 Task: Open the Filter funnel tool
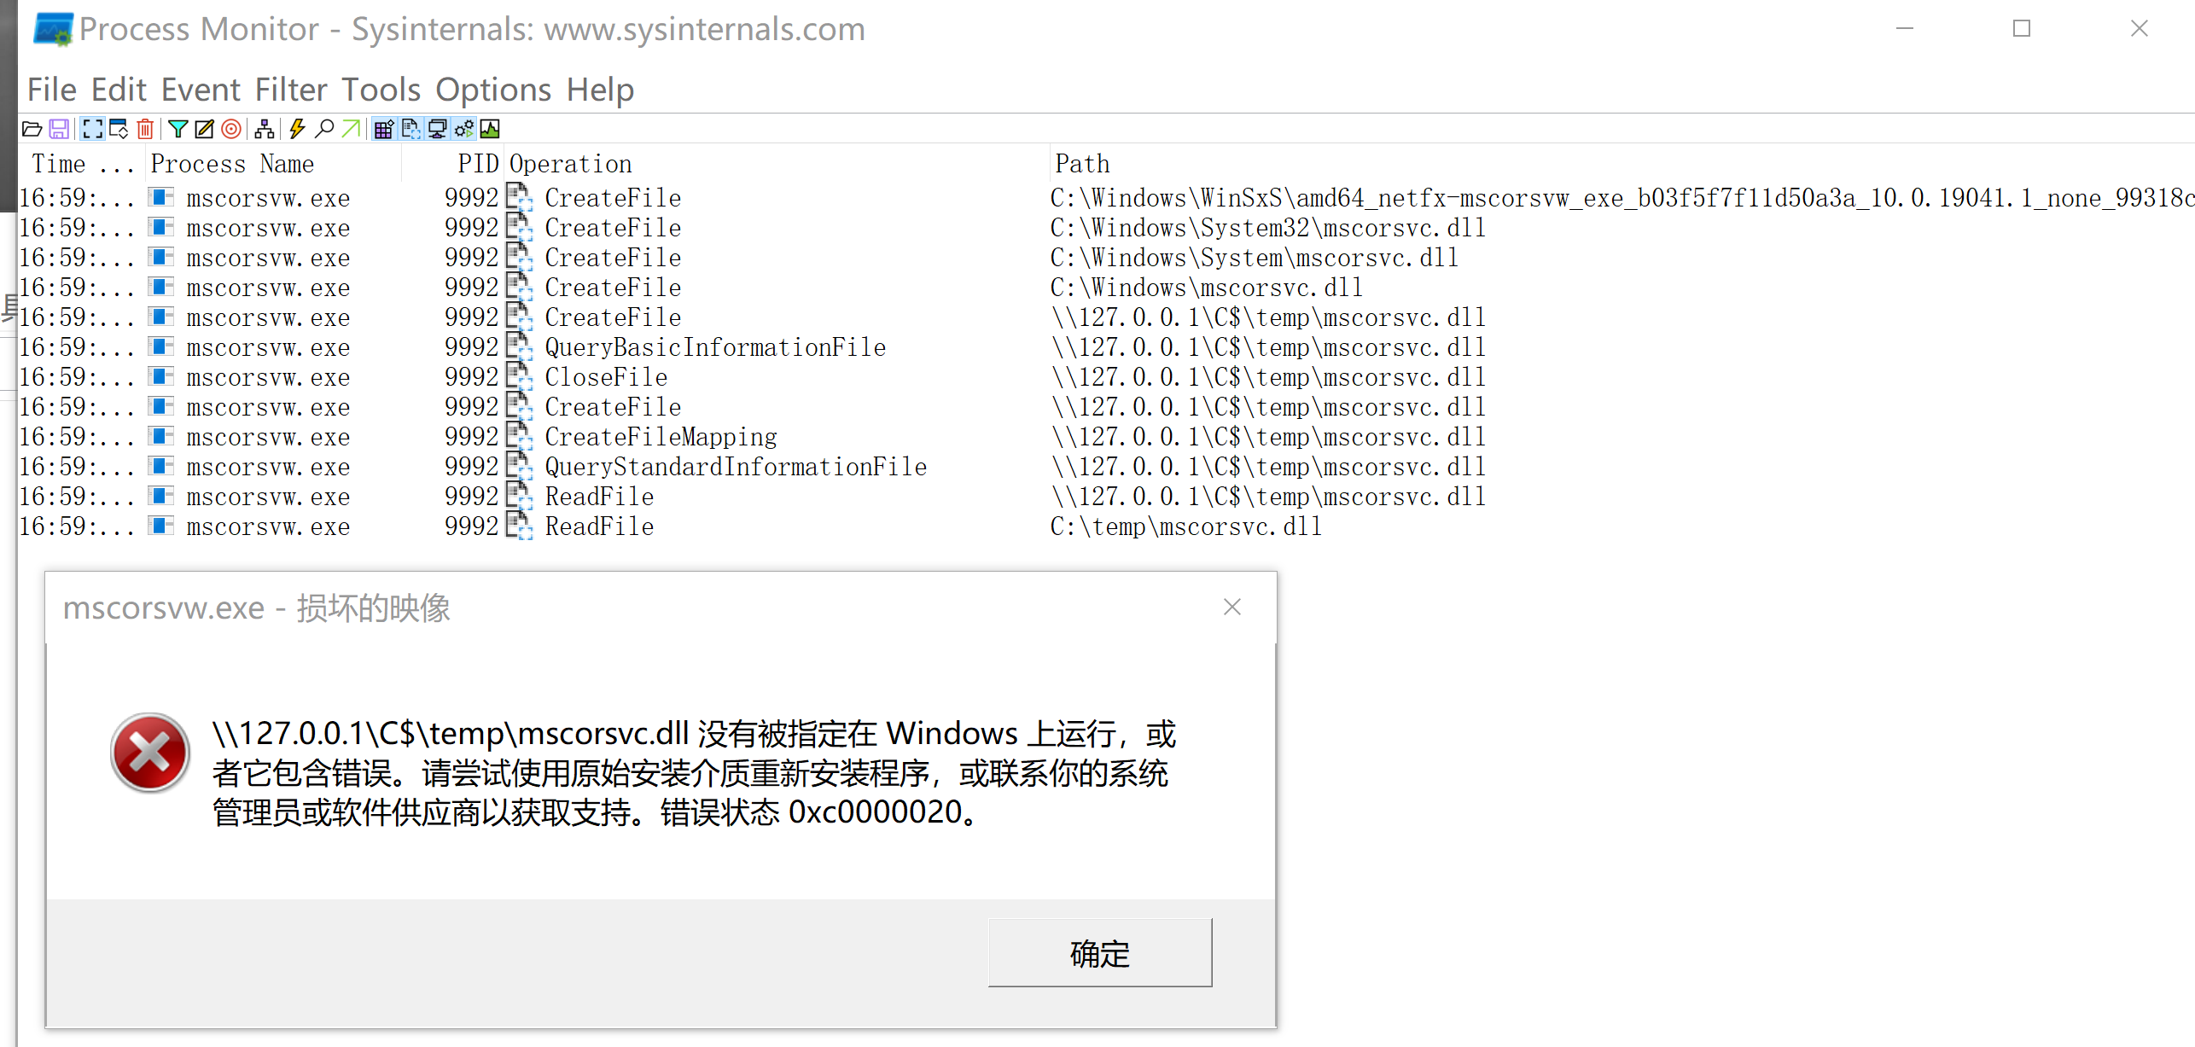(178, 129)
